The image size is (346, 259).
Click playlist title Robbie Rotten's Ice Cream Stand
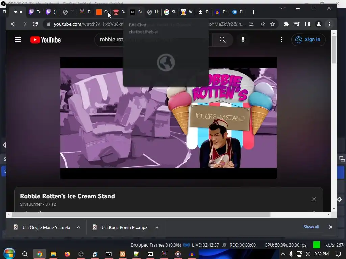(67, 196)
